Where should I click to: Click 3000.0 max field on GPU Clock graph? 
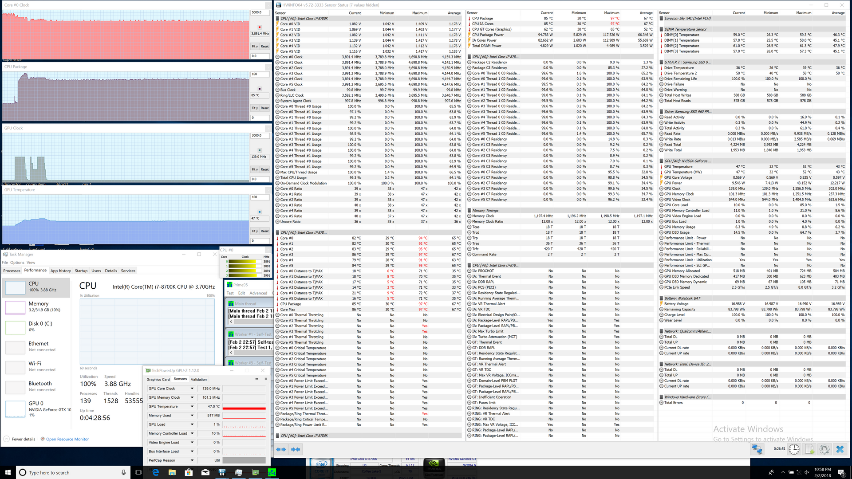pyautogui.click(x=260, y=136)
